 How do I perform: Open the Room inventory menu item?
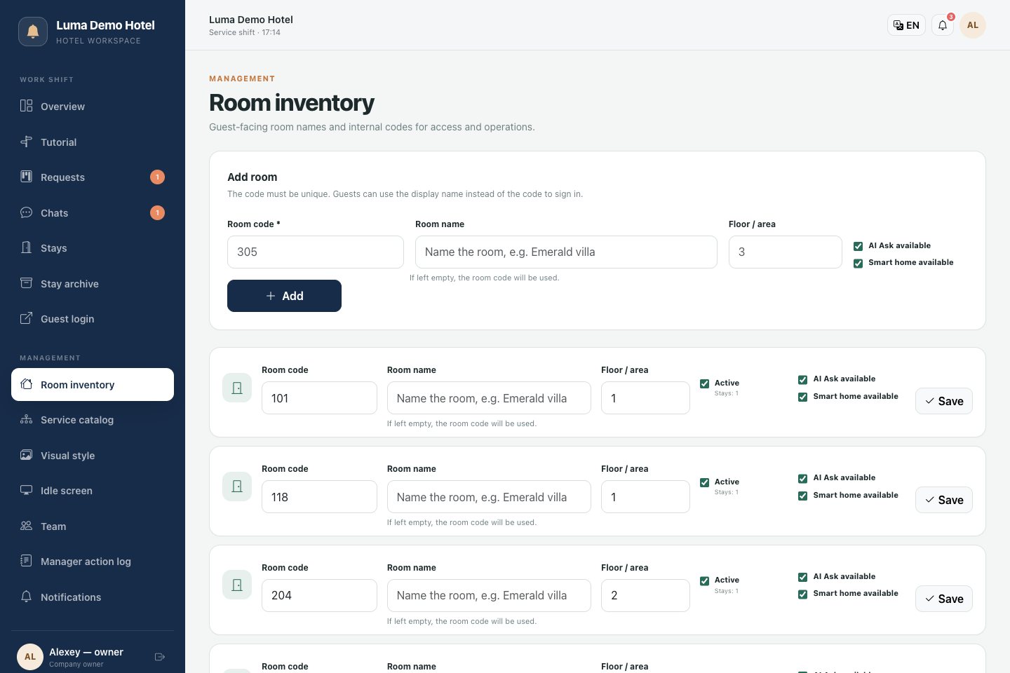click(93, 384)
